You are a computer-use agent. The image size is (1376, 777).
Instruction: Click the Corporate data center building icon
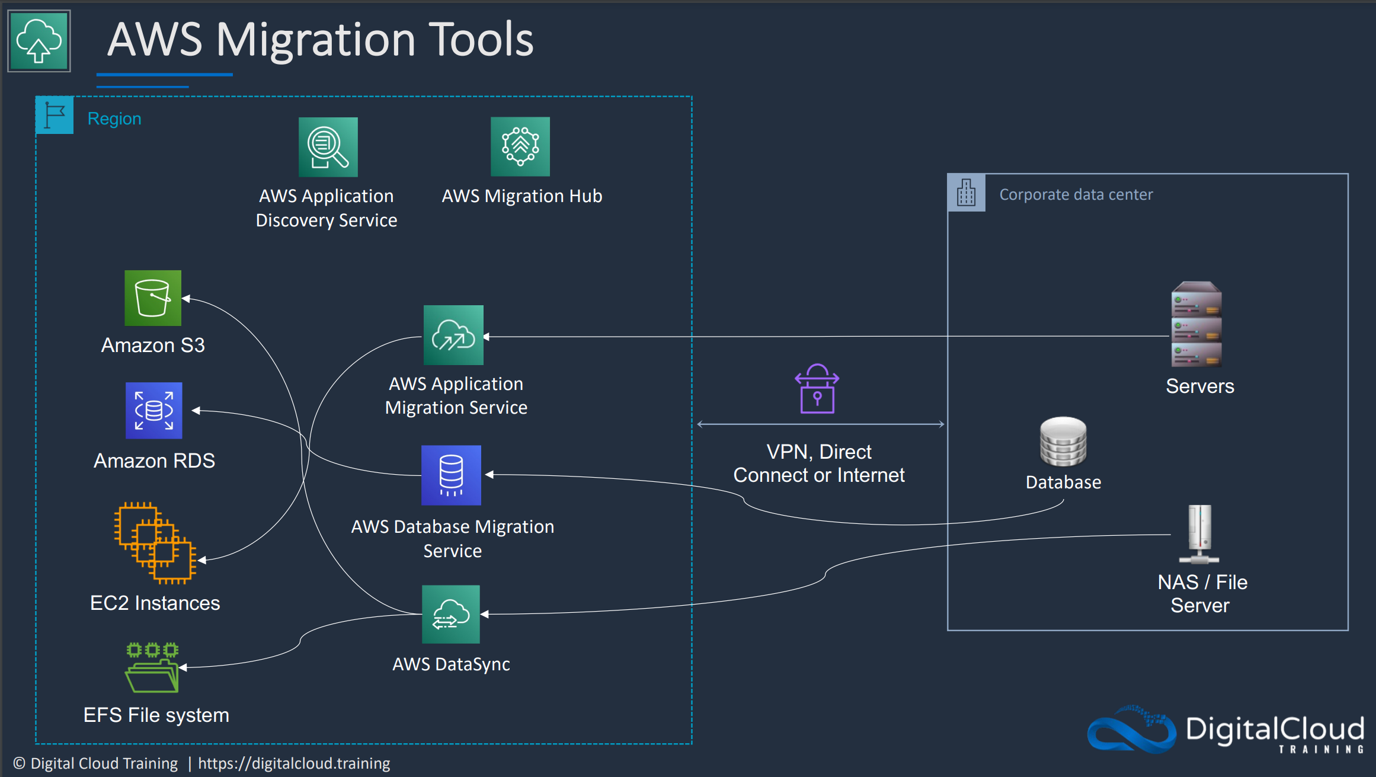[x=966, y=193]
